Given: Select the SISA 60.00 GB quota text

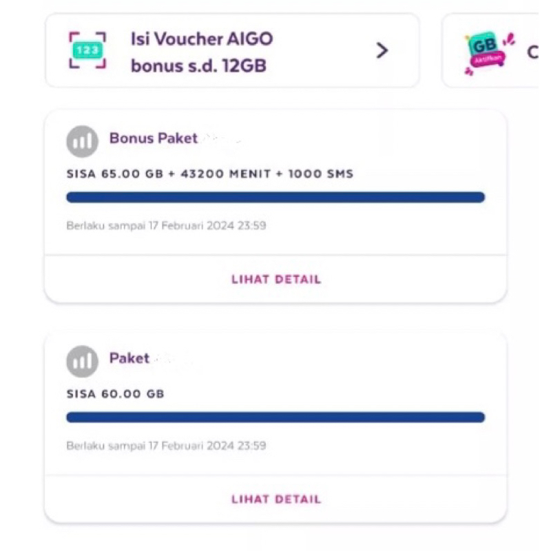Looking at the screenshot, I should [x=116, y=395].
